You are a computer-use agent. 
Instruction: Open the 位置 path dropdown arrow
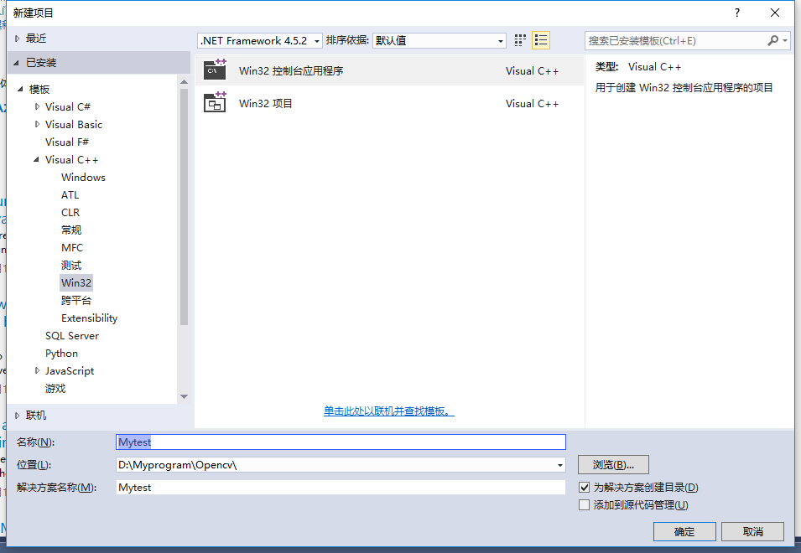click(559, 465)
